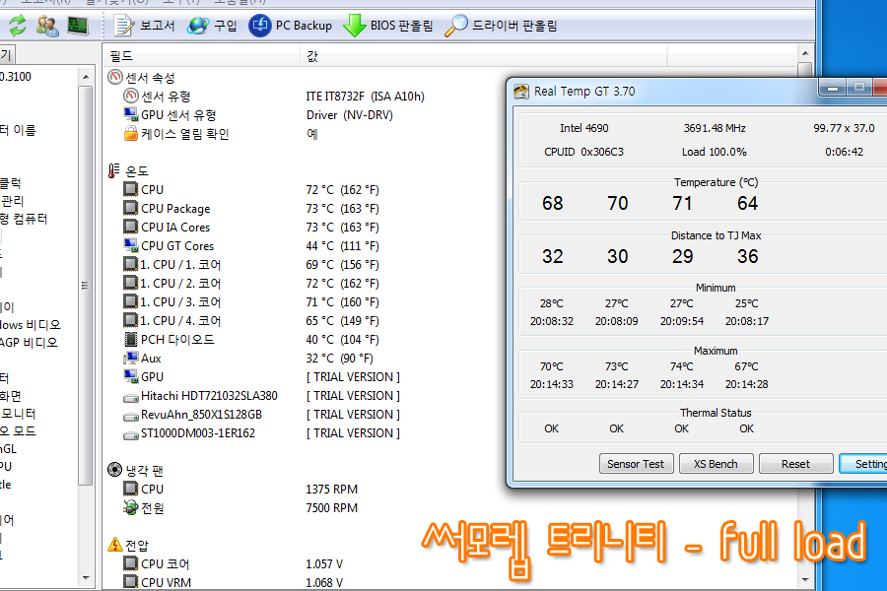Click the icon of 1. CPU / 1. 코어 row
The image size is (887, 591).
(131, 264)
